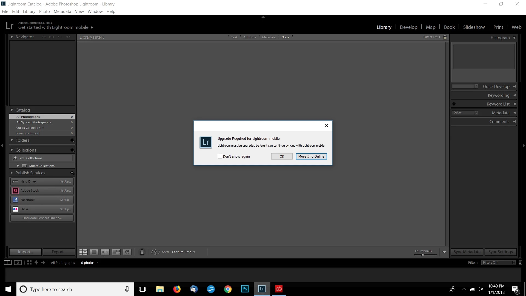This screenshot has width=526, height=296.
Task: Toggle sort direction A-Z icon
Action: click(155, 252)
